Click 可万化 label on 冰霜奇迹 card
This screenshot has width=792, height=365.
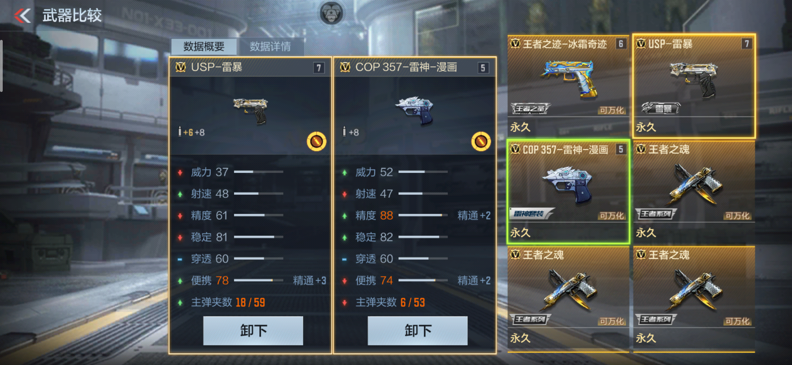pyautogui.click(x=611, y=110)
